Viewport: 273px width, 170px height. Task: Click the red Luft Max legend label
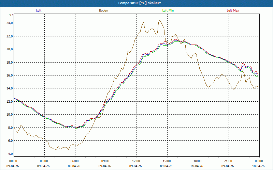[x=233, y=11]
